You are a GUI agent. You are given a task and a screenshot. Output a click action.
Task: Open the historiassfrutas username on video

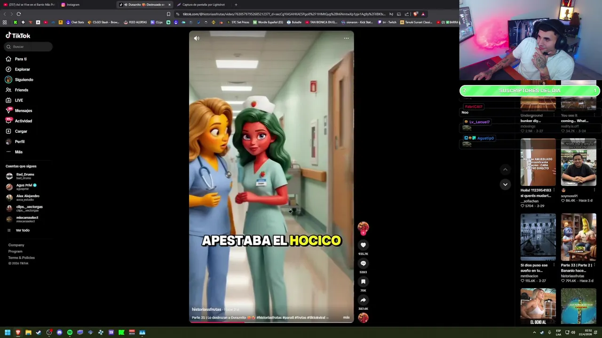[206, 310]
